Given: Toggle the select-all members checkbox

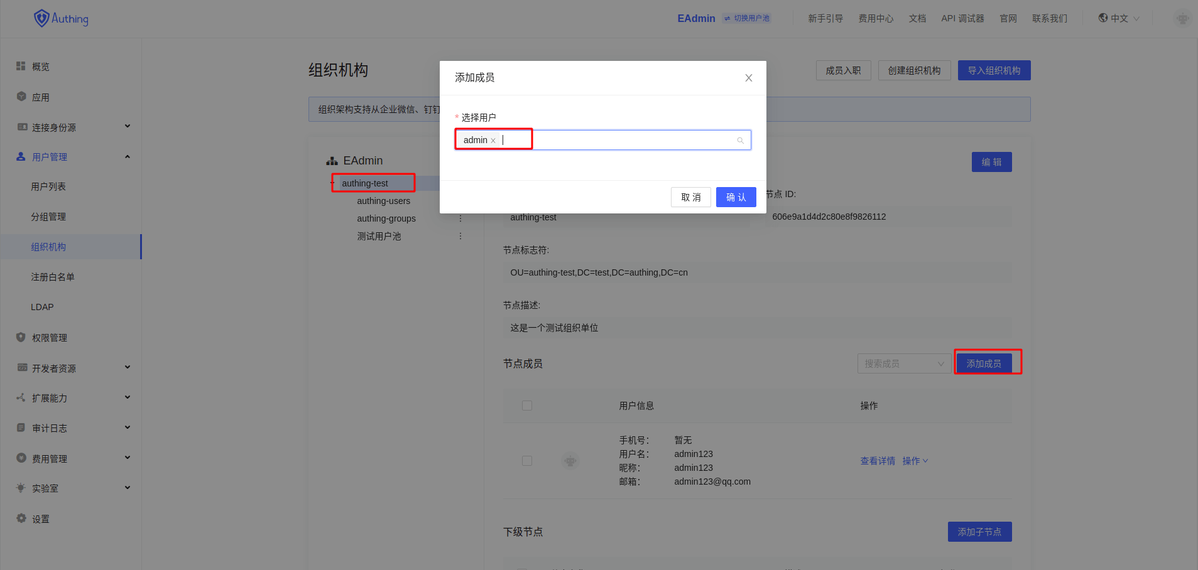Looking at the screenshot, I should 527,406.
